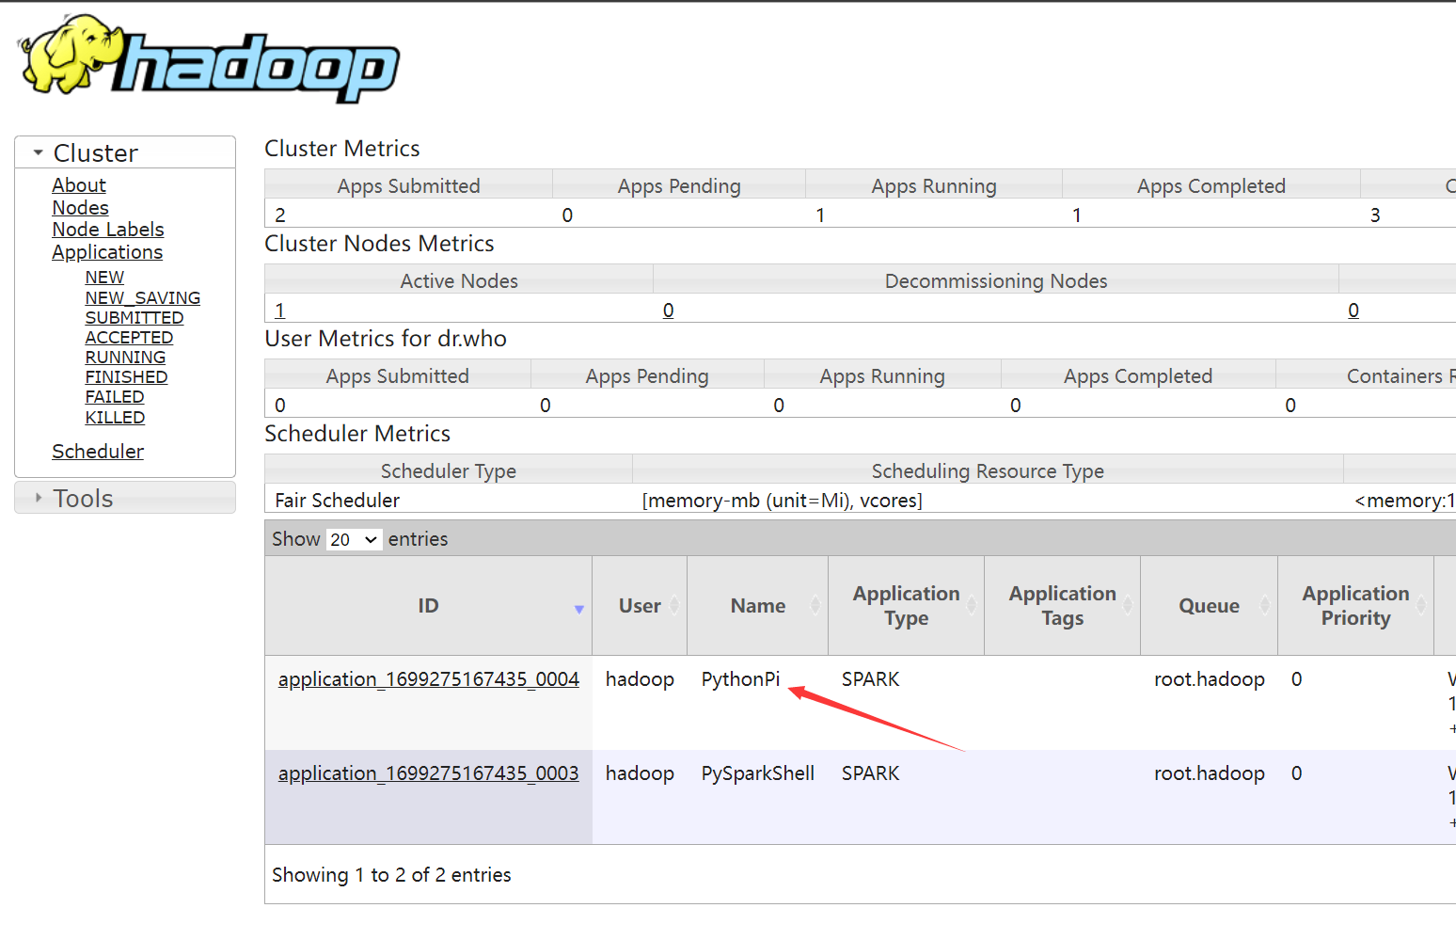Image resolution: width=1456 pixels, height=940 pixels.
Task: Sort by Application Type column header
Action: (x=906, y=606)
